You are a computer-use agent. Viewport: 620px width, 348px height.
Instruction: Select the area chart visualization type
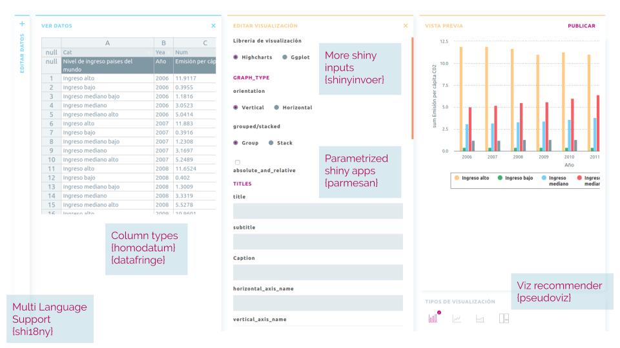[480, 318]
